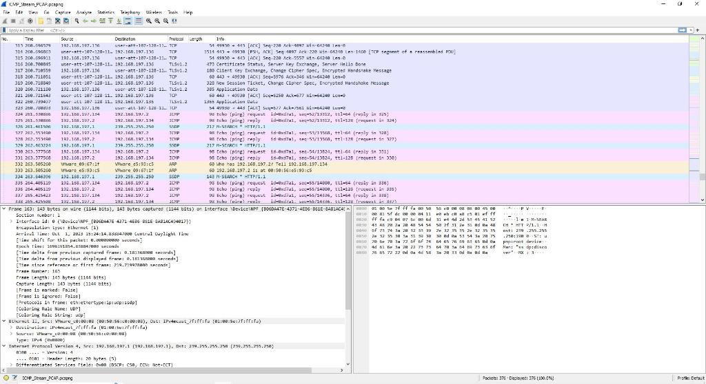Sort packets by Length column header

point(201,39)
